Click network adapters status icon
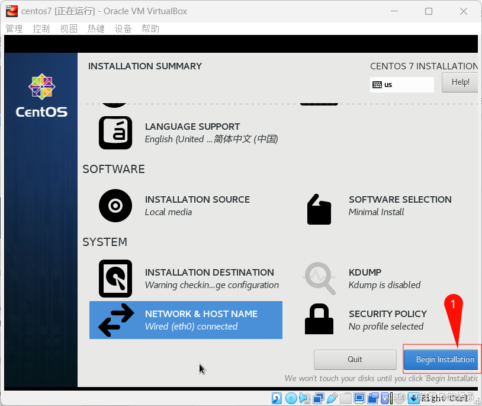Viewport: 482px width, 406px height. [318, 398]
